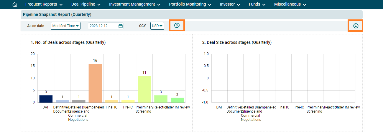Click the currency refresh icon
Viewport: 383px width, 132px height.
177,26
